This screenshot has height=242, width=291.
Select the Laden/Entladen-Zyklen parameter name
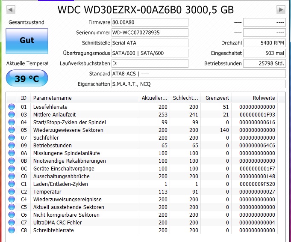click(x=61, y=184)
